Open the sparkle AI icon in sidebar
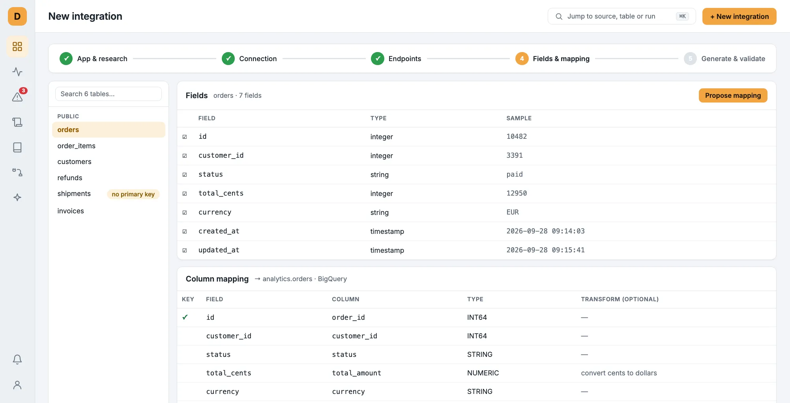Viewport: 790px width, 403px height. click(17, 198)
